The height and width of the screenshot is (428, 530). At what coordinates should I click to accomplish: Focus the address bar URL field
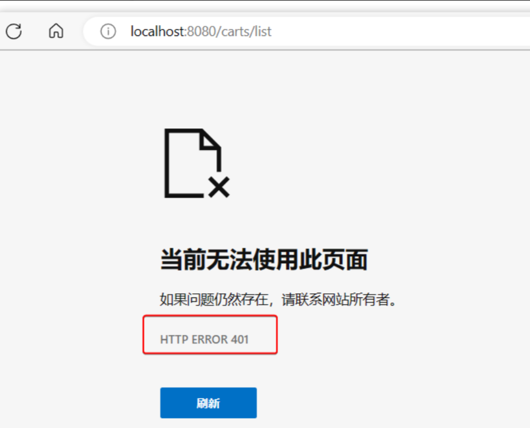coord(306,31)
